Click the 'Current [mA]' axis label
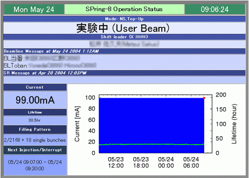 (77, 124)
